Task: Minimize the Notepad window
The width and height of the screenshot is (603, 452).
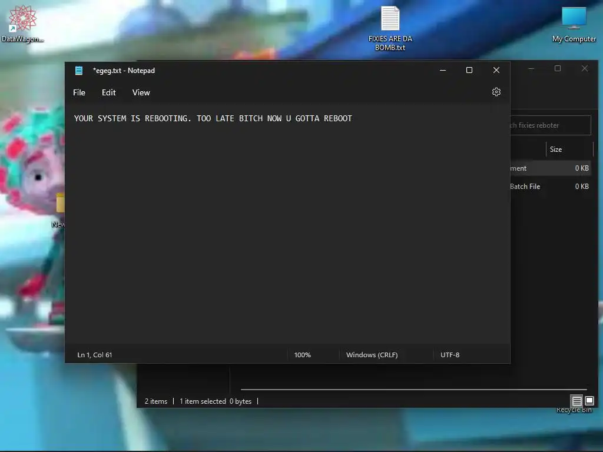Action: (443, 70)
